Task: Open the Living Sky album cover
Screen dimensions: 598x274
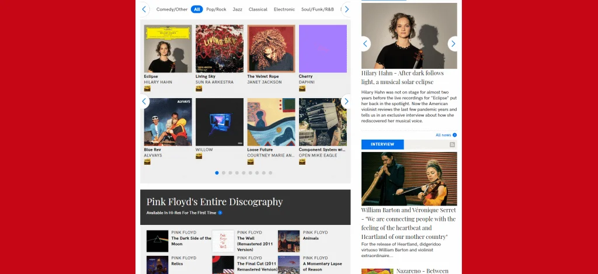Action: point(219,48)
